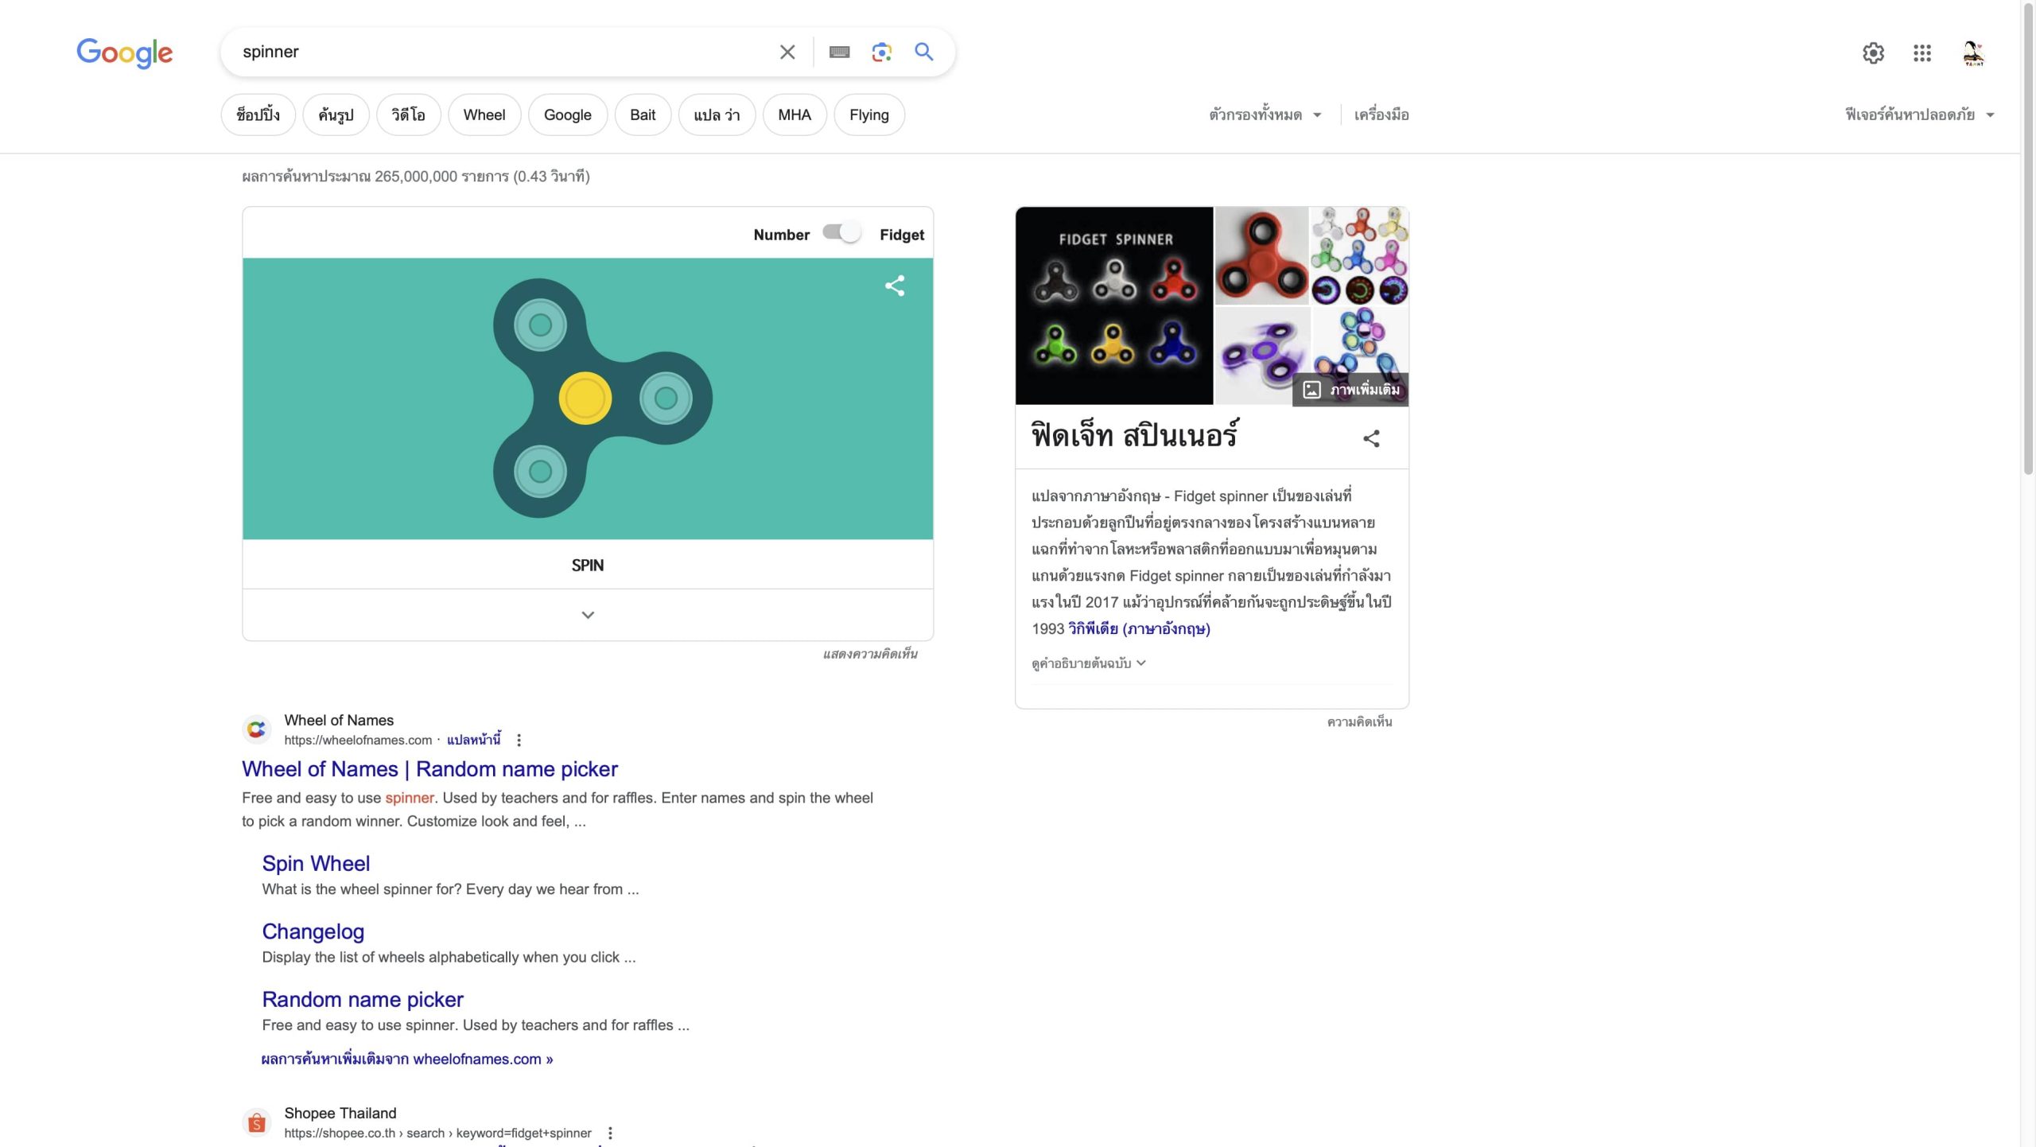Toggle the Number/Fidget spinner switch
2036x1147 pixels.
point(843,233)
